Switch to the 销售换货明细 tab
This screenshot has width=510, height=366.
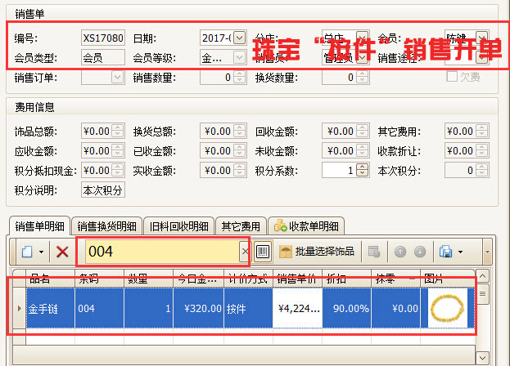[106, 226]
